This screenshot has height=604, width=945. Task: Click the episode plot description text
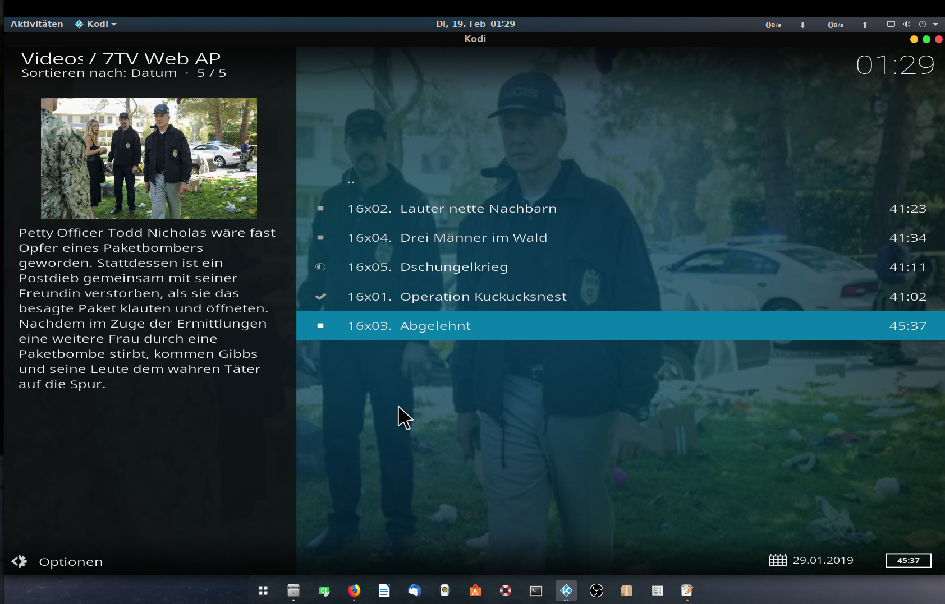147,308
